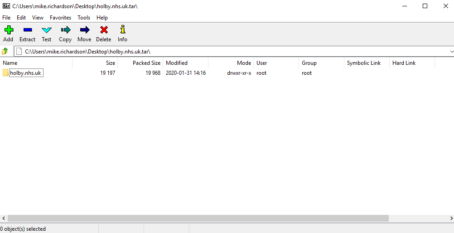The width and height of the screenshot is (454, 233).
Task: Expand the address bar path dropdown
Action: pos(451,52)
